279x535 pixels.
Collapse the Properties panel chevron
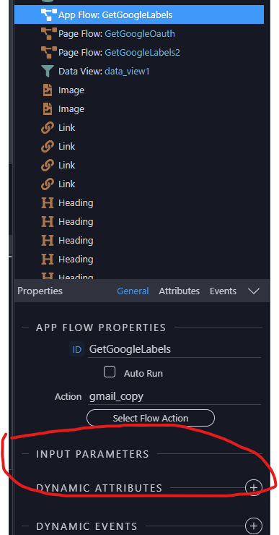tap(254, 291)
